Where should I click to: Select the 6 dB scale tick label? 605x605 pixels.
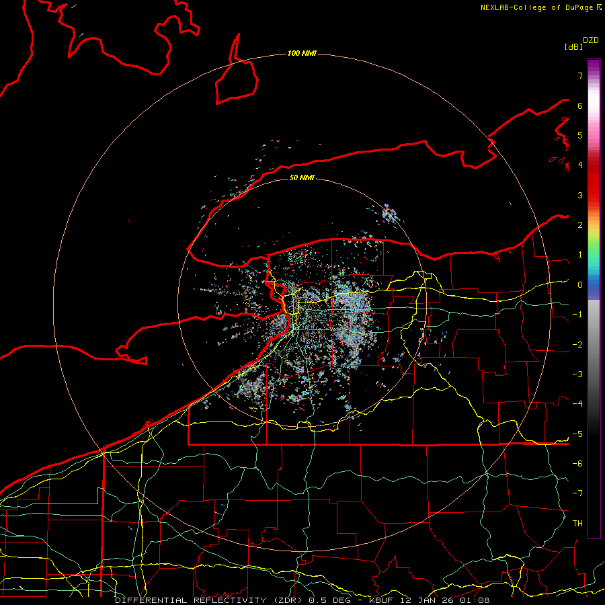[580, 106]
